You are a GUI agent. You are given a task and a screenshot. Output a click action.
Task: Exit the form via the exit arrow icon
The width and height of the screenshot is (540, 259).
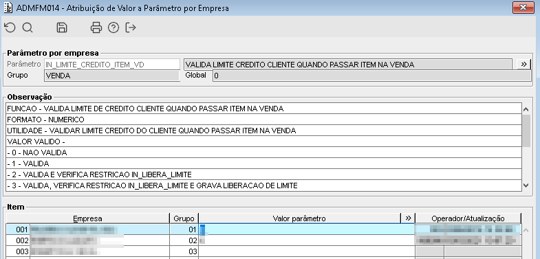coord(131,27)
